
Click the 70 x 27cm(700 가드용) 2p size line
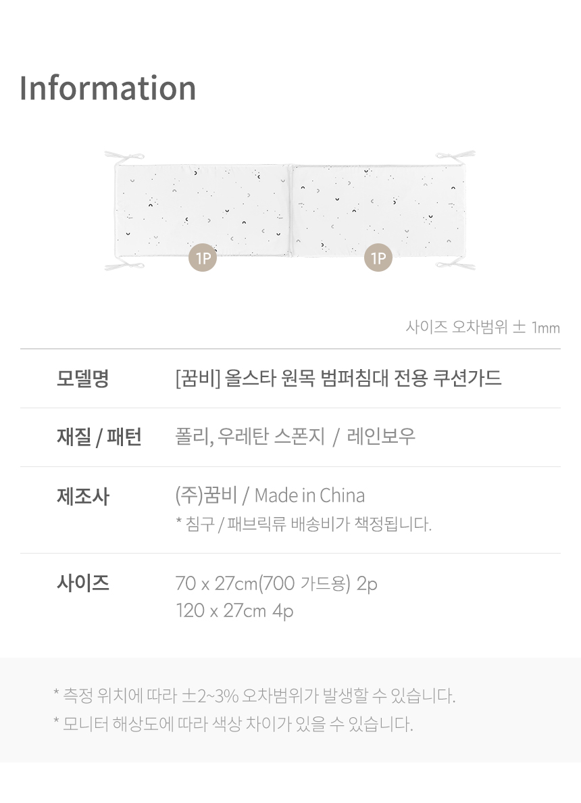276,583
